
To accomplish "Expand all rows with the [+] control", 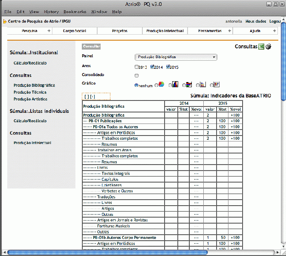I will [92, 97].
